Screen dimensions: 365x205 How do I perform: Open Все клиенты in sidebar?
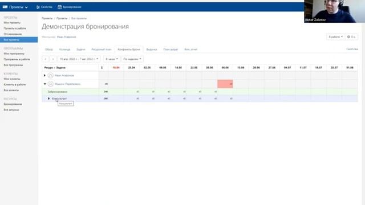(11, 90)
